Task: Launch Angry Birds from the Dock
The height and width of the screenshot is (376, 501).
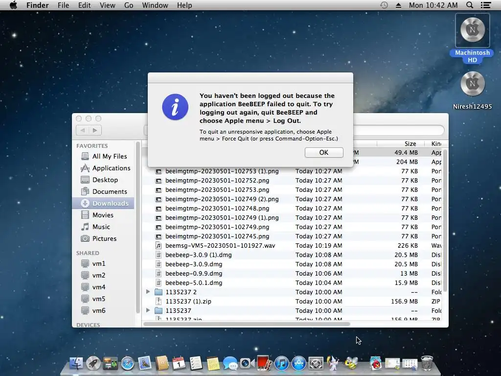Action: (375, 363)
